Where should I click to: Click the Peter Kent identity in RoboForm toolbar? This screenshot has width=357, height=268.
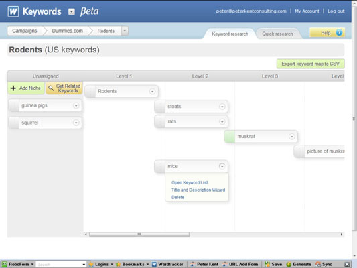click(204, 265)
